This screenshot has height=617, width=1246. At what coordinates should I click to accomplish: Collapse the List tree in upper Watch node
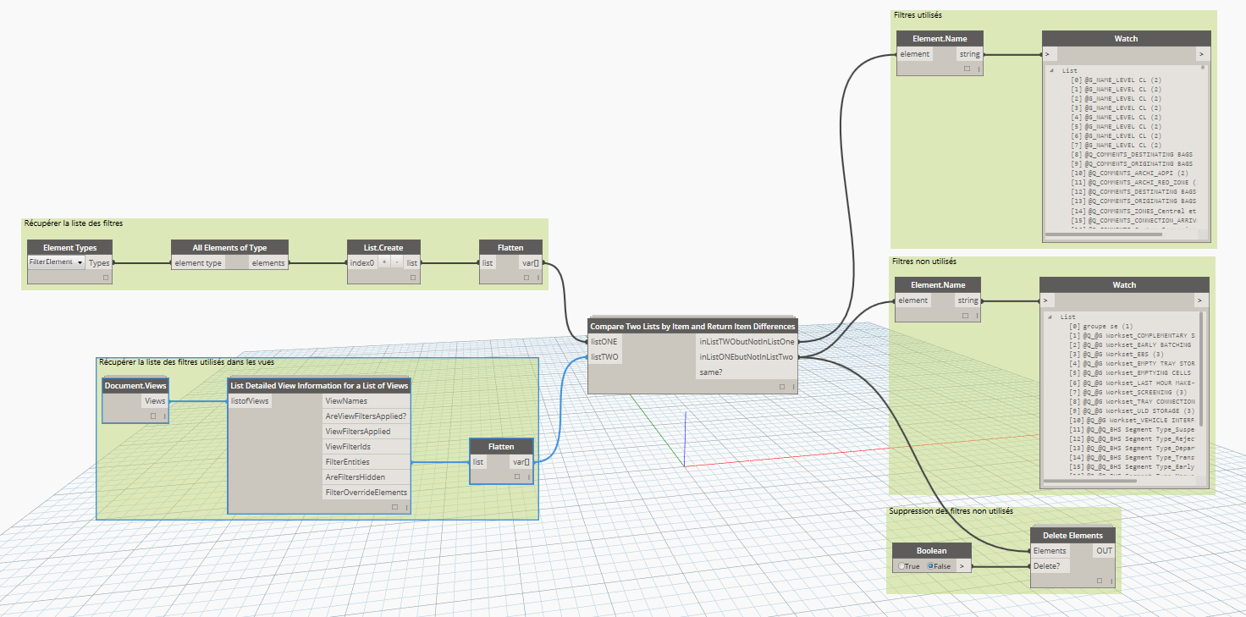pyautogui.click(x=1051, y=71)
